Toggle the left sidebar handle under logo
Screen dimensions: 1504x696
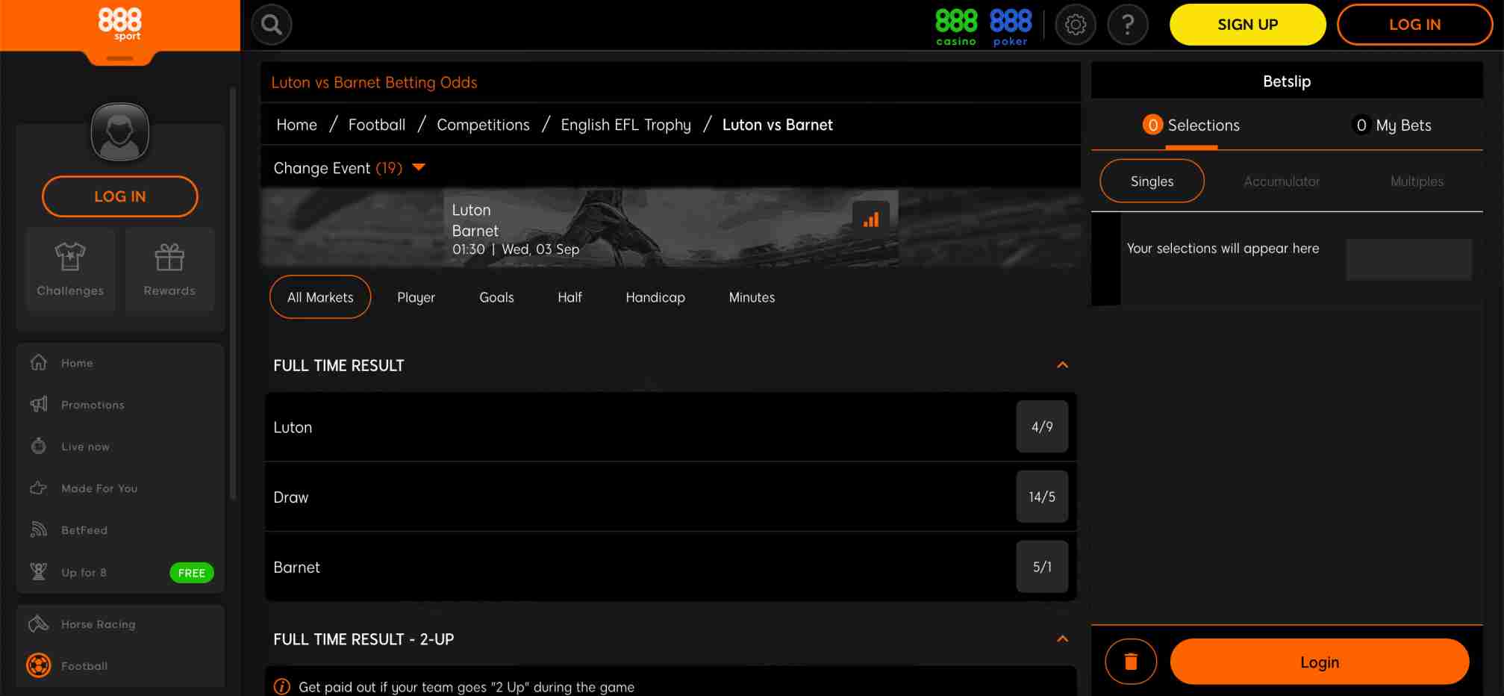(119, 58)
